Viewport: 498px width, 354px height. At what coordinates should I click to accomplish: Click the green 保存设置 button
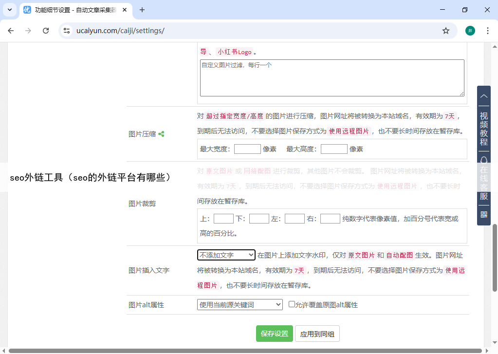pos(275,334)
